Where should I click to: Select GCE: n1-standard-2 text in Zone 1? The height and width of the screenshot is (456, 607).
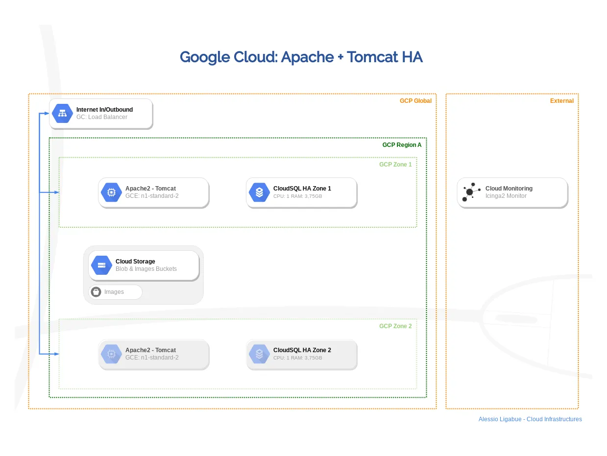point(152,196)
